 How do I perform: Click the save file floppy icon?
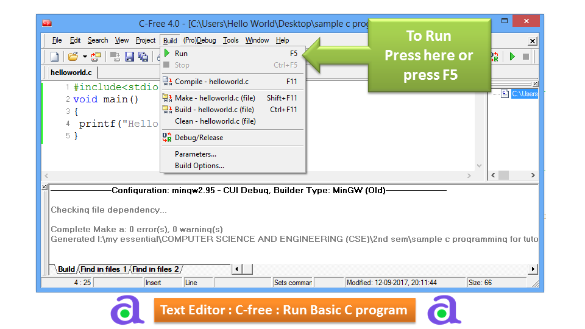[129, 57]
